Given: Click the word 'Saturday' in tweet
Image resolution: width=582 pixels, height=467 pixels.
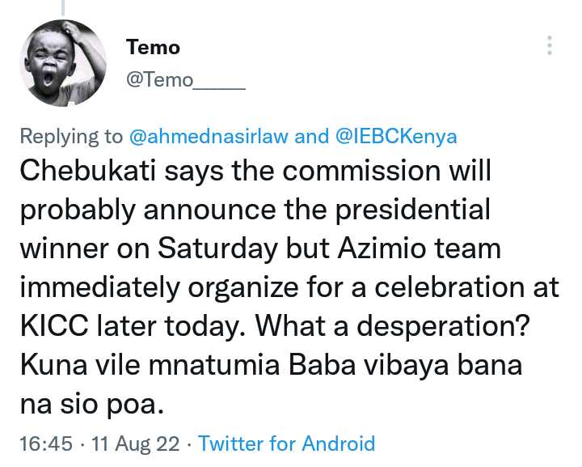Looking at the screenshot, I should click(x=218, y=249).
